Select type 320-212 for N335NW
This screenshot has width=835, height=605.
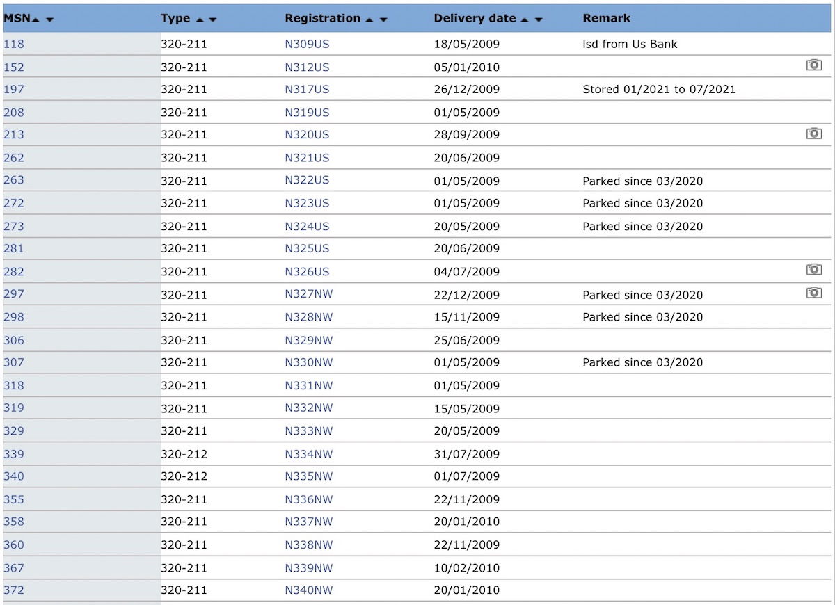tap(184, 476)
